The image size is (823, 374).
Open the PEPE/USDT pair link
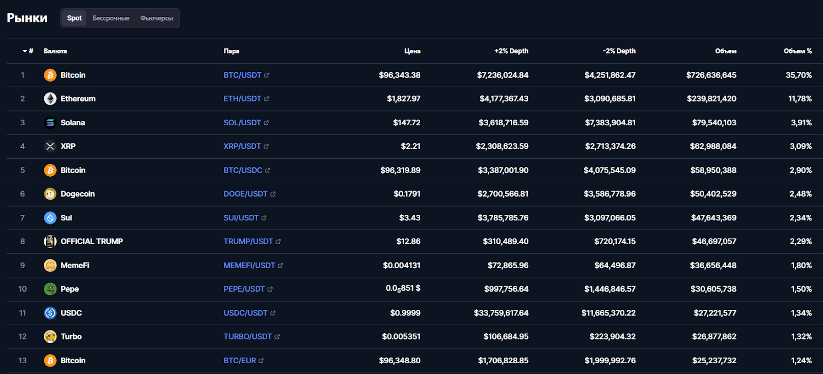click(244, 289)
